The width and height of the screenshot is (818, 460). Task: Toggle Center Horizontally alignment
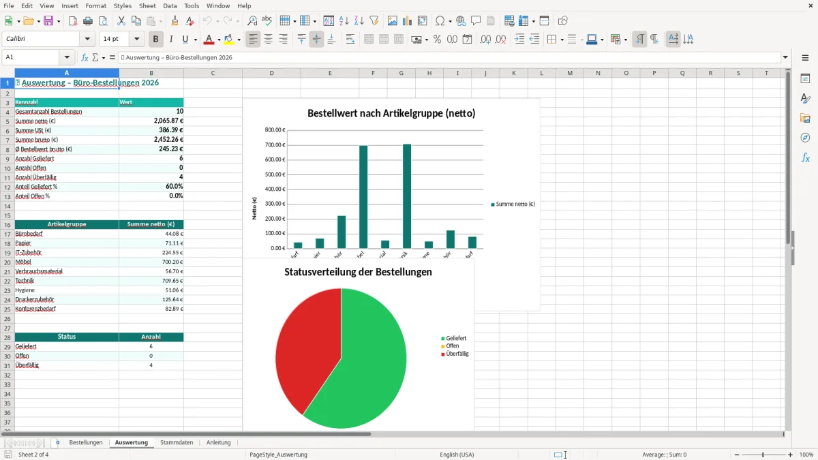[x=268, y=40]
